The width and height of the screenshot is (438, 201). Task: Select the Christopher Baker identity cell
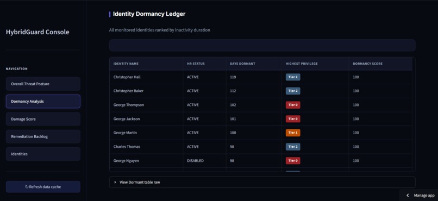coord(146,91)
